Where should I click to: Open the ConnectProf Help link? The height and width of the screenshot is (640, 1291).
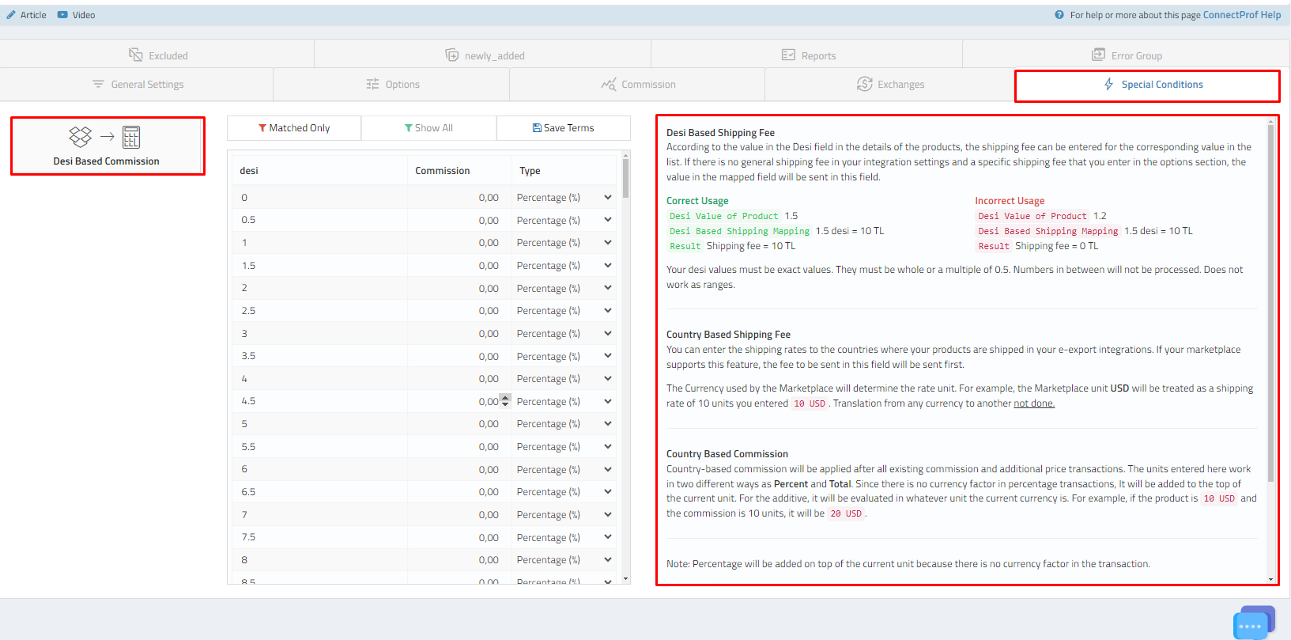[x=1241, y=15]
